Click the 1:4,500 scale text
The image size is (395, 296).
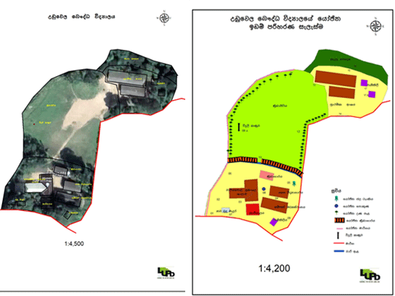[x=74, y=244]
